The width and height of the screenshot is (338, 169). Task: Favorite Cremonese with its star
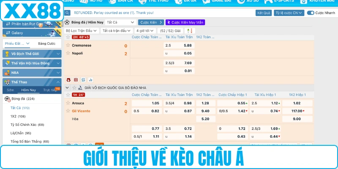click(68, 45)
